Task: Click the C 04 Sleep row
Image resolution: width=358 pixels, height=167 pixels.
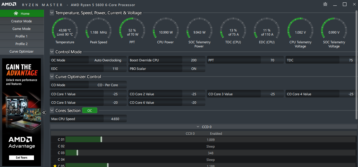Action: click(x=203, y=159)
